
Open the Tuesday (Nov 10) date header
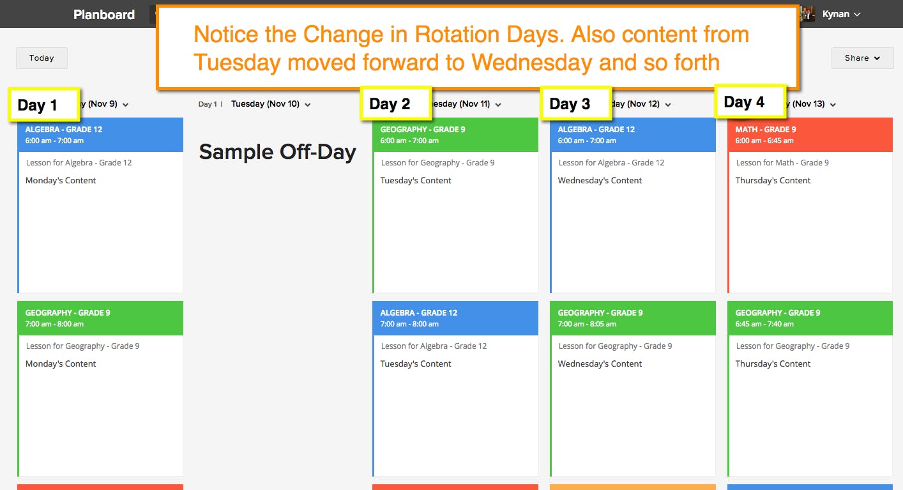coord(265,104)
